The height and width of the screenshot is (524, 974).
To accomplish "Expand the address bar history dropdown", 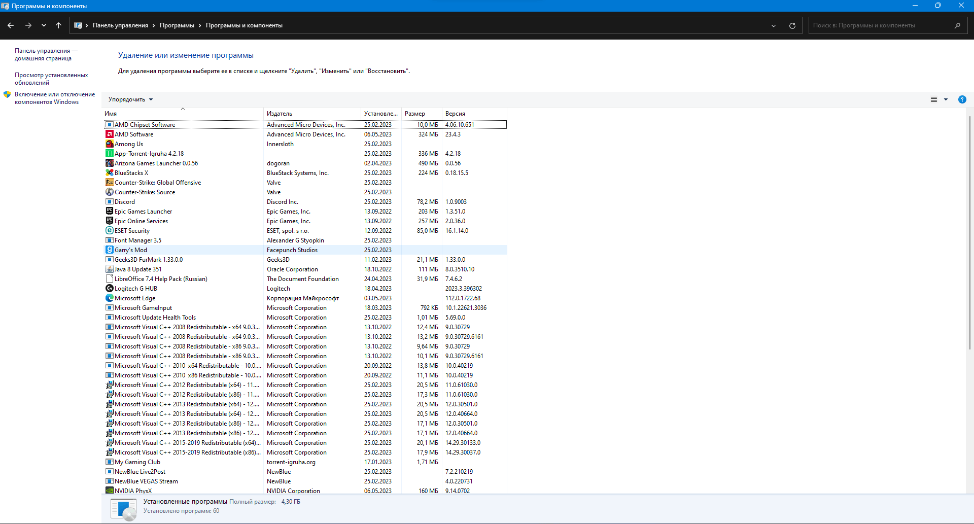I will [x=773, y=25].
